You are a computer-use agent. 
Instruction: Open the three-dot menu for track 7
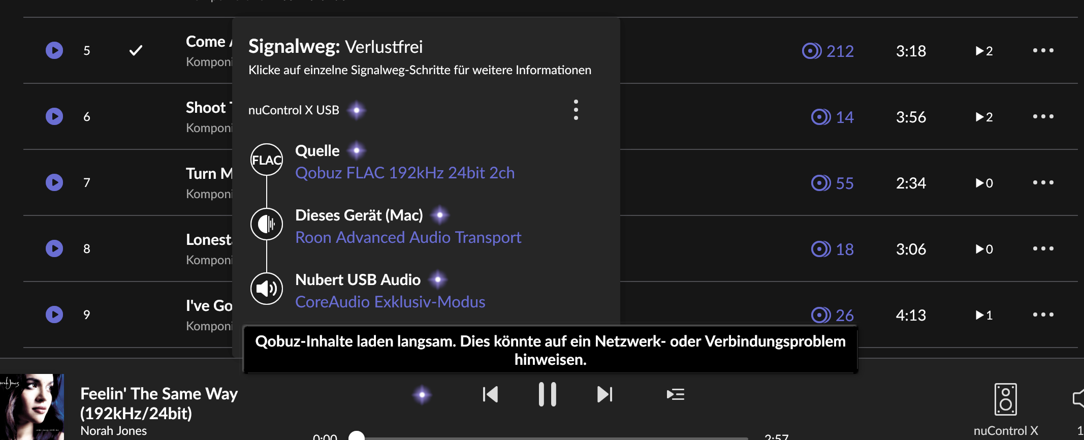1043,182
